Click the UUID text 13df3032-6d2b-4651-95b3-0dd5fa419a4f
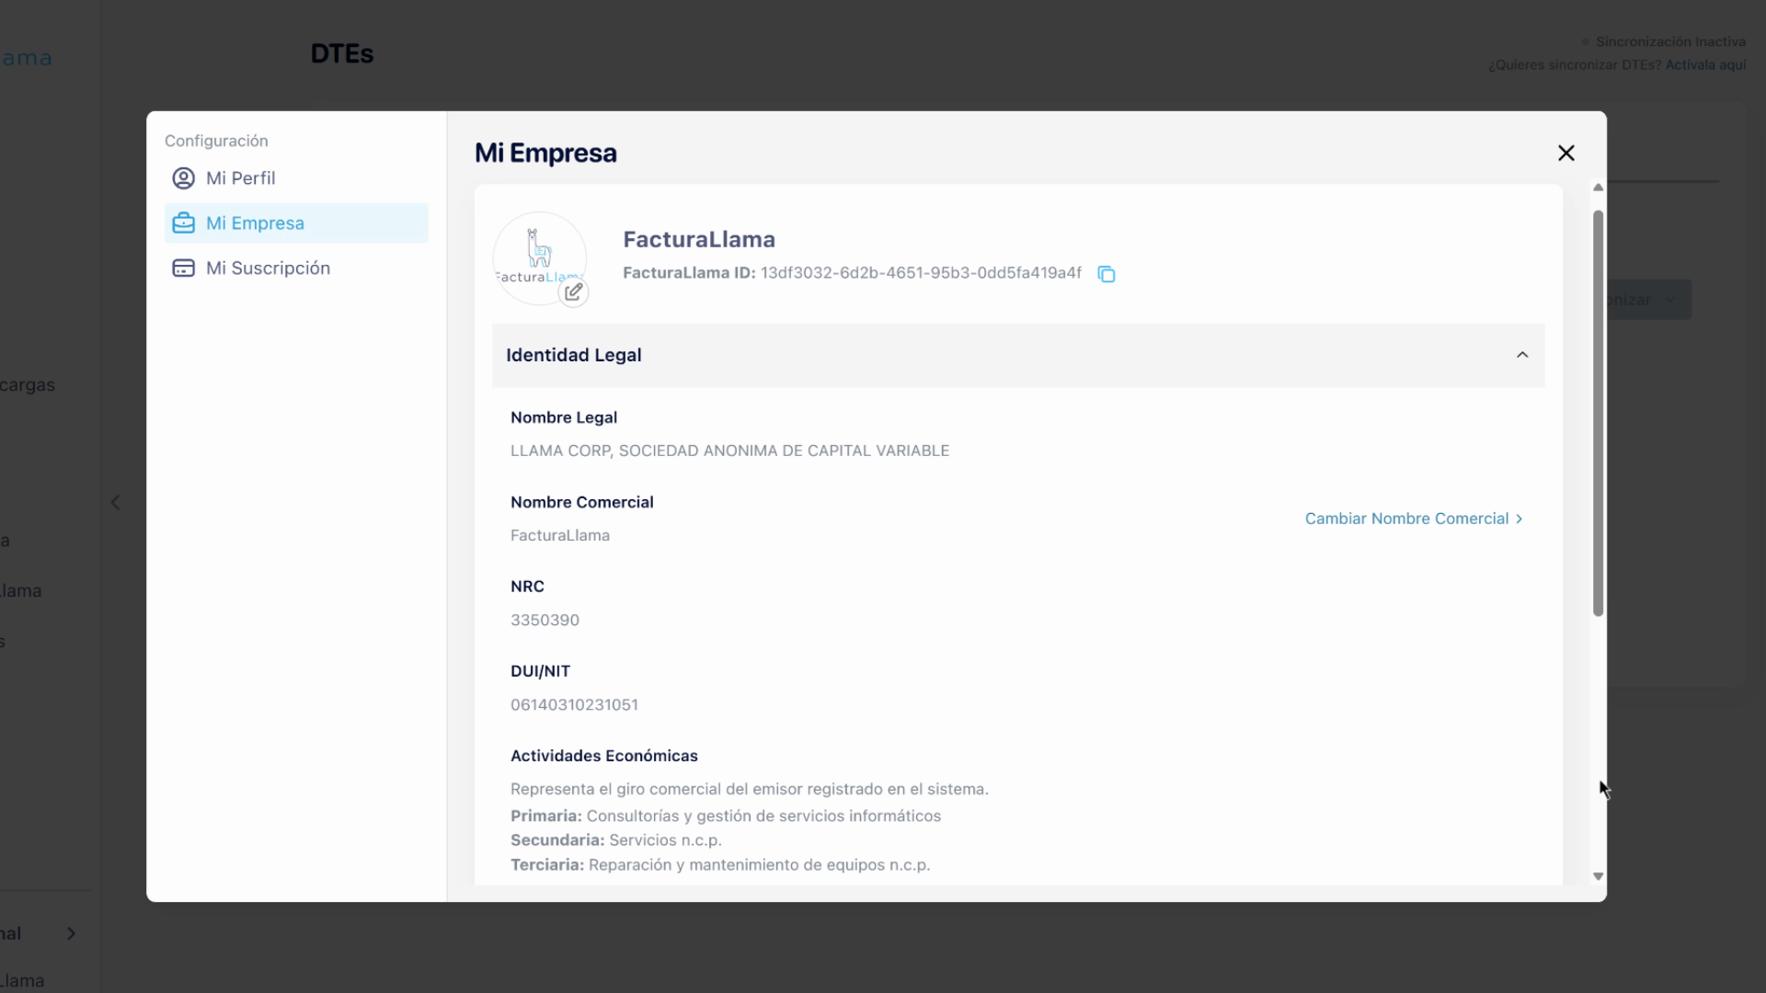 pyautogui.click(x=921, y=273)
